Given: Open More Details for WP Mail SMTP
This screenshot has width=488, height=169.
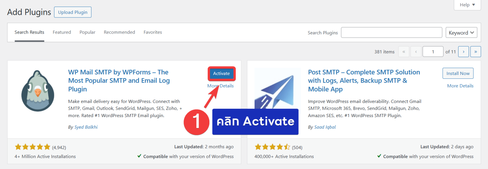Looking at the screenshot, I should (220, 86).
